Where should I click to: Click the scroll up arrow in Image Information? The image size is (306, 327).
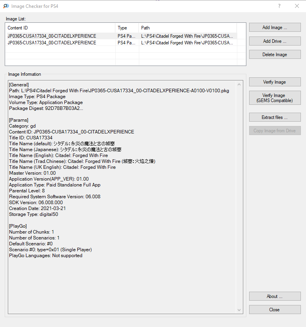[x=239, y=84]
